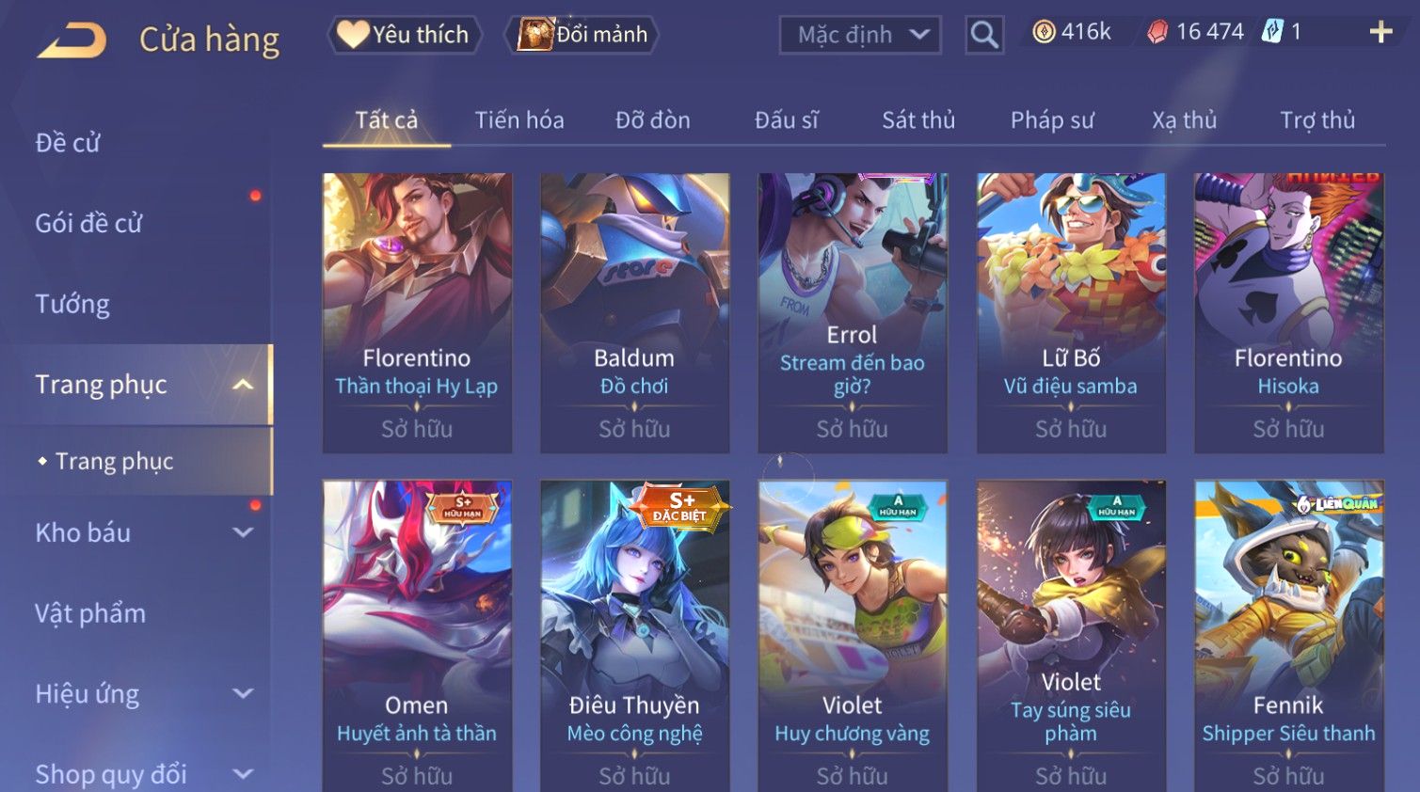Select the Sát thủ filter tab
This screenshot has width=1420, height=792.
918,120
